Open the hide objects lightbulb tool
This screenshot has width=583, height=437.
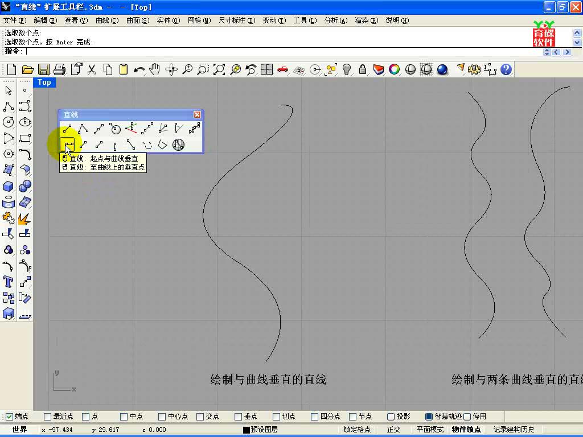pos(347,69)
